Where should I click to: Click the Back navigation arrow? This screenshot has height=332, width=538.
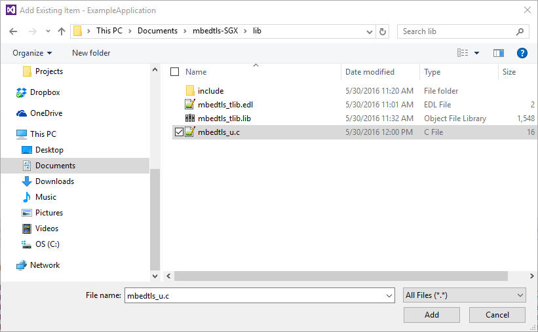point(13,31)
